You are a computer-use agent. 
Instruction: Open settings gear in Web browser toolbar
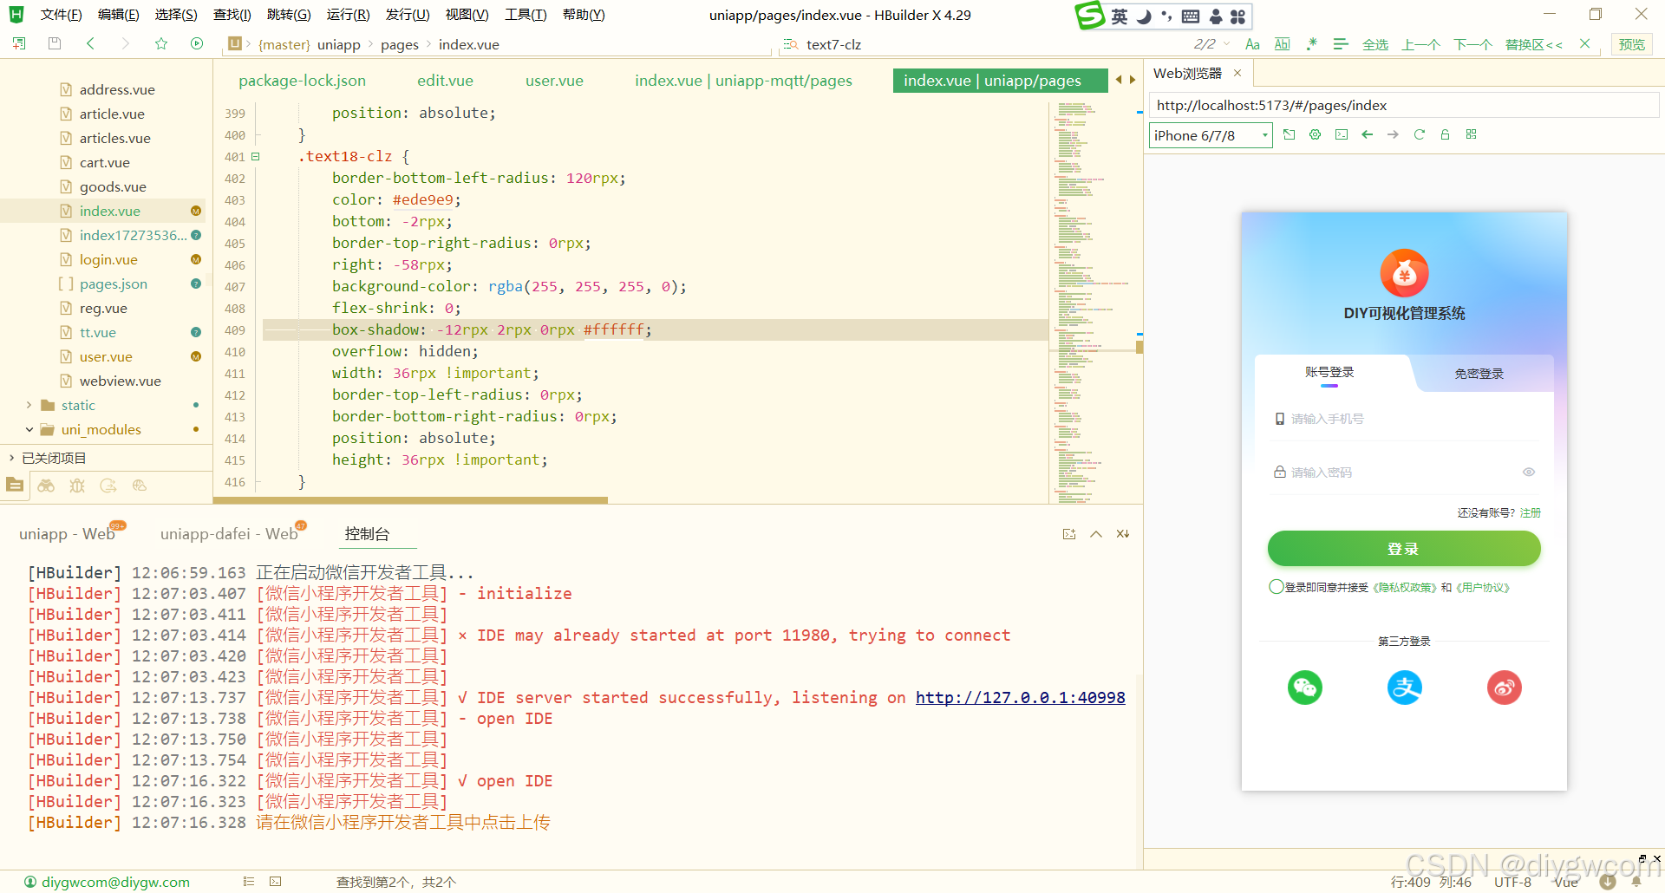[1316, 134]
